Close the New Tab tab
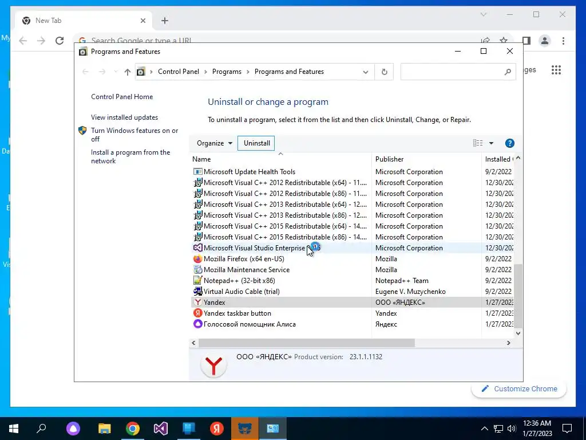The height and width of the screenshot is (440, 586). (x=142, y=21)
